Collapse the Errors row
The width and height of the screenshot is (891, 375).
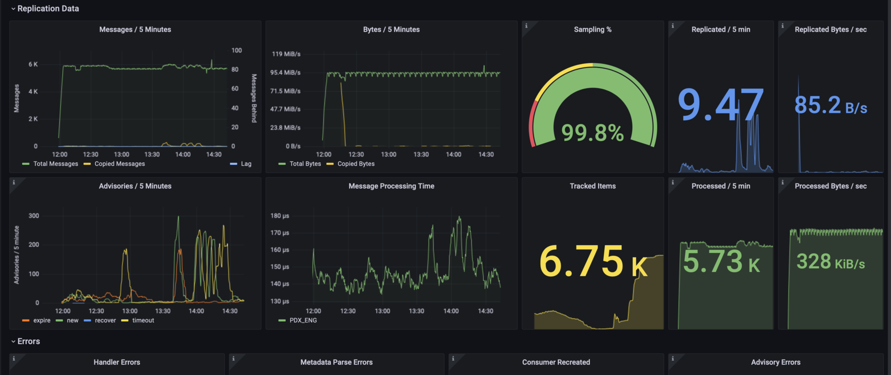point(25,342)
